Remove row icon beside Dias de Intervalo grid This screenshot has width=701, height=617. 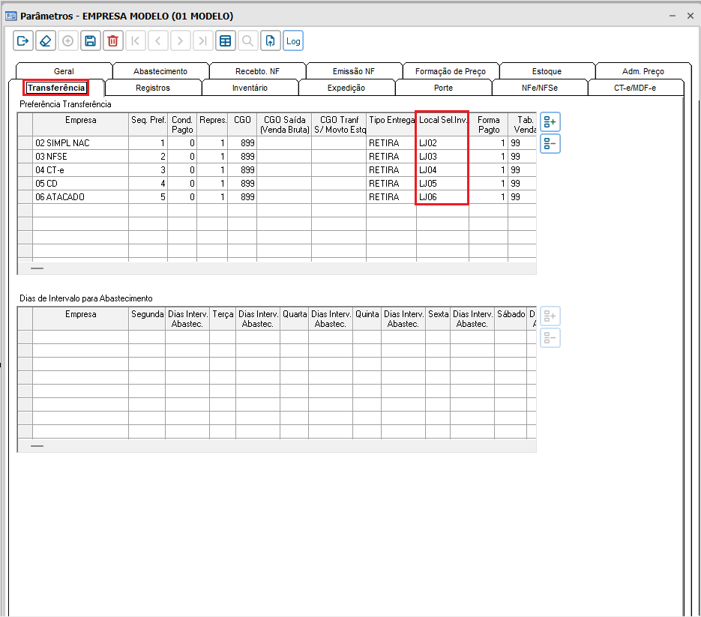click(x=550, y=338)
